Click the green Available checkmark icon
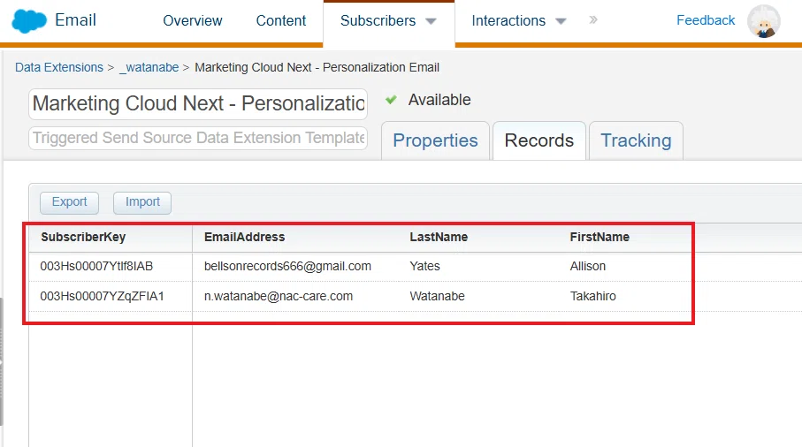 pos(391,100)
